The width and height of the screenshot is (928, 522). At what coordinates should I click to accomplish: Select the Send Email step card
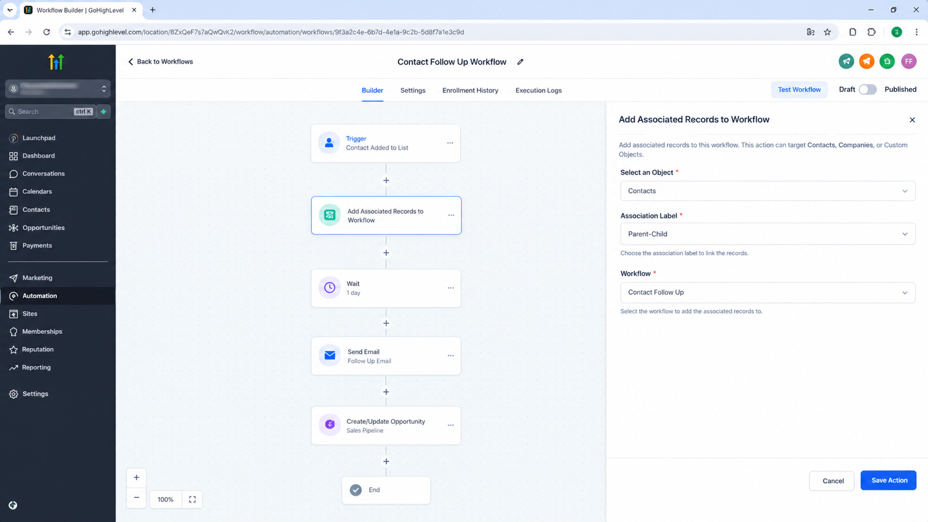pyautogui.click(x=386, y=356)
